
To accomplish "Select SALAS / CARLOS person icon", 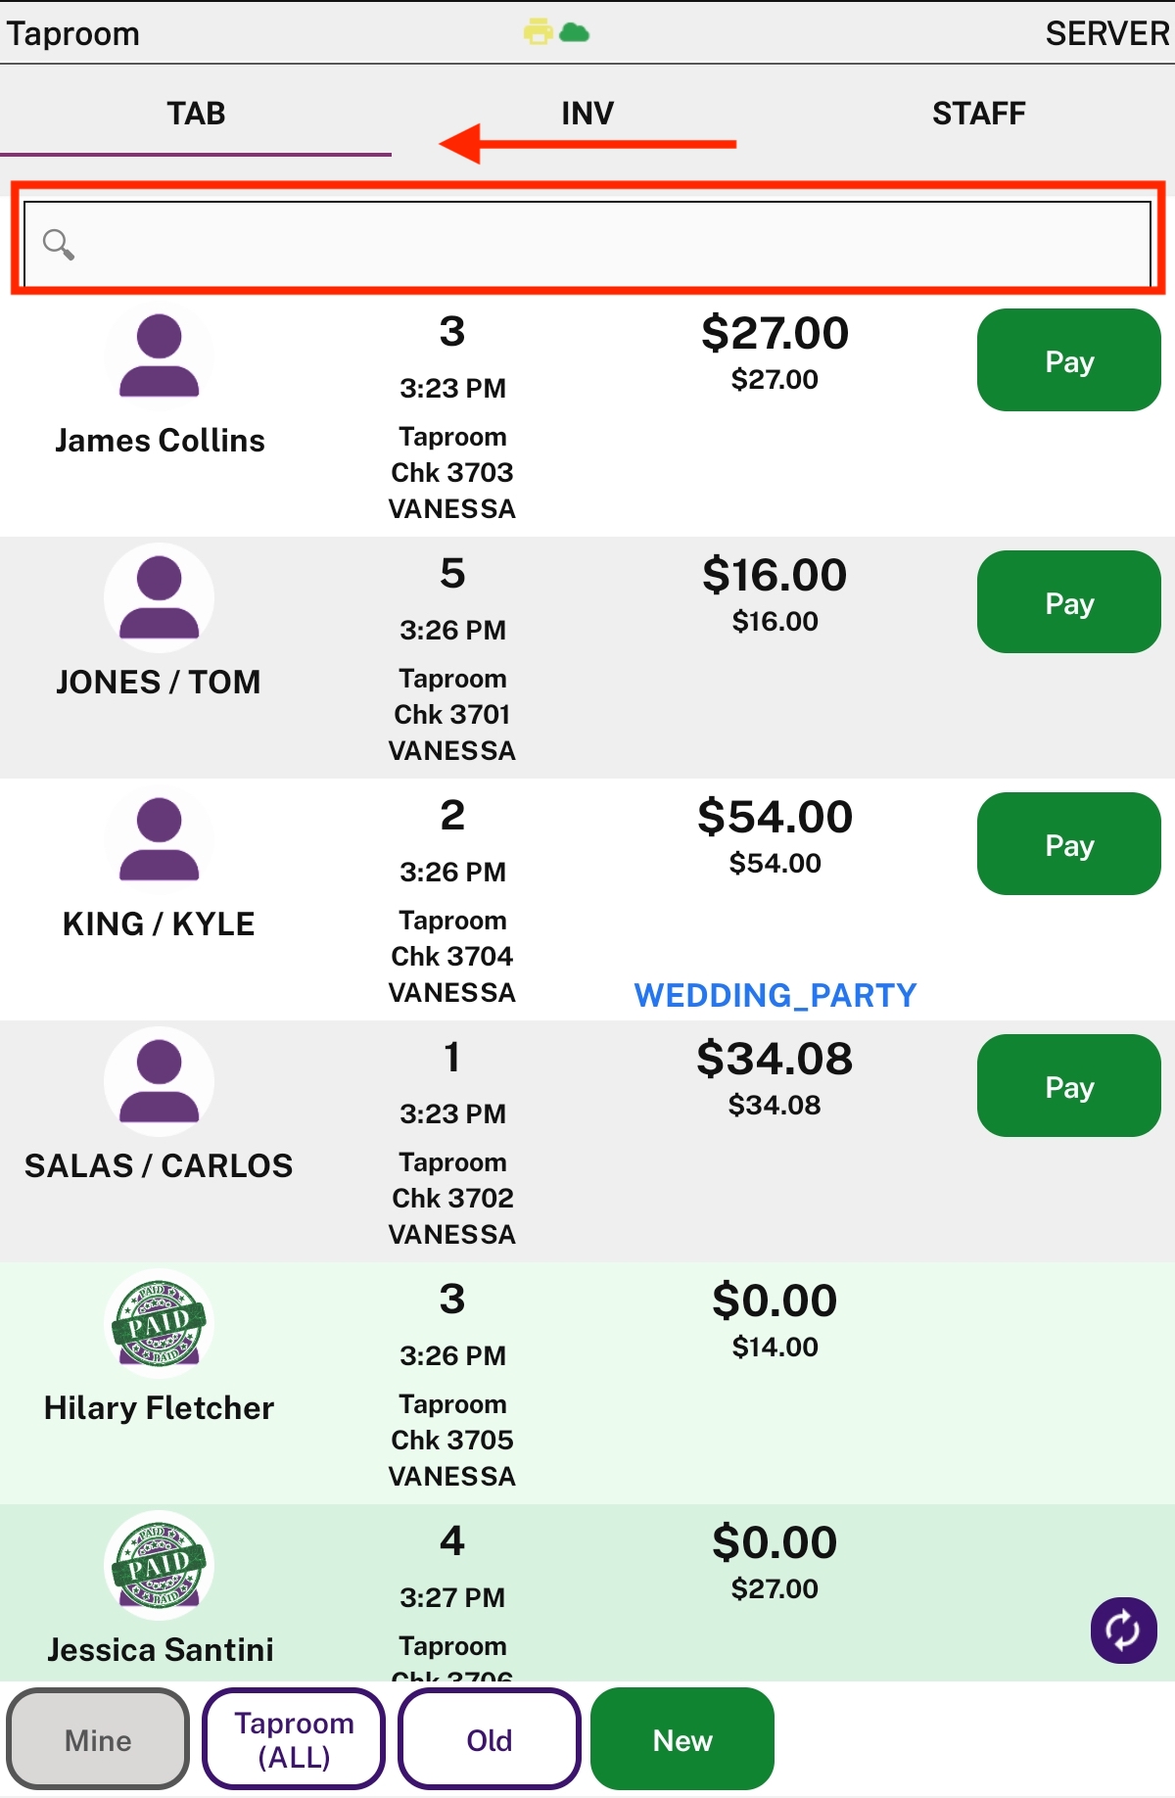I will point(159,1081).
